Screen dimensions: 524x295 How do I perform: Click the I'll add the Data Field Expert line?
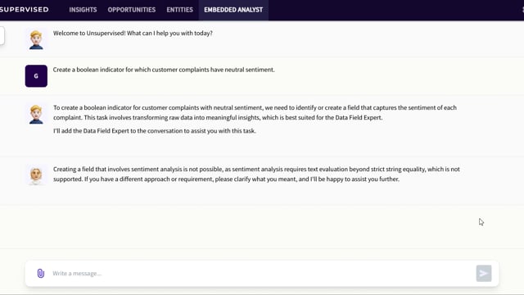click(155, 131)
